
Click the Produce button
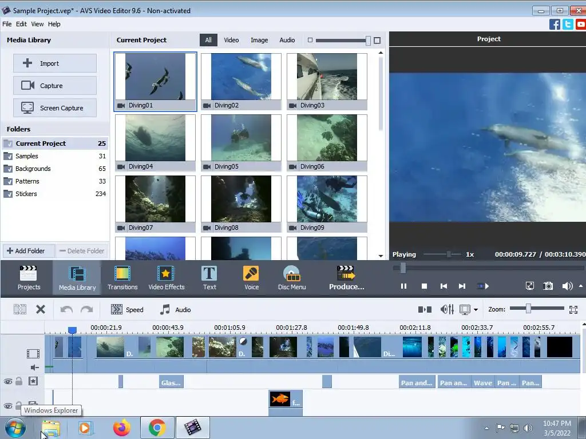tap(346, 278)
